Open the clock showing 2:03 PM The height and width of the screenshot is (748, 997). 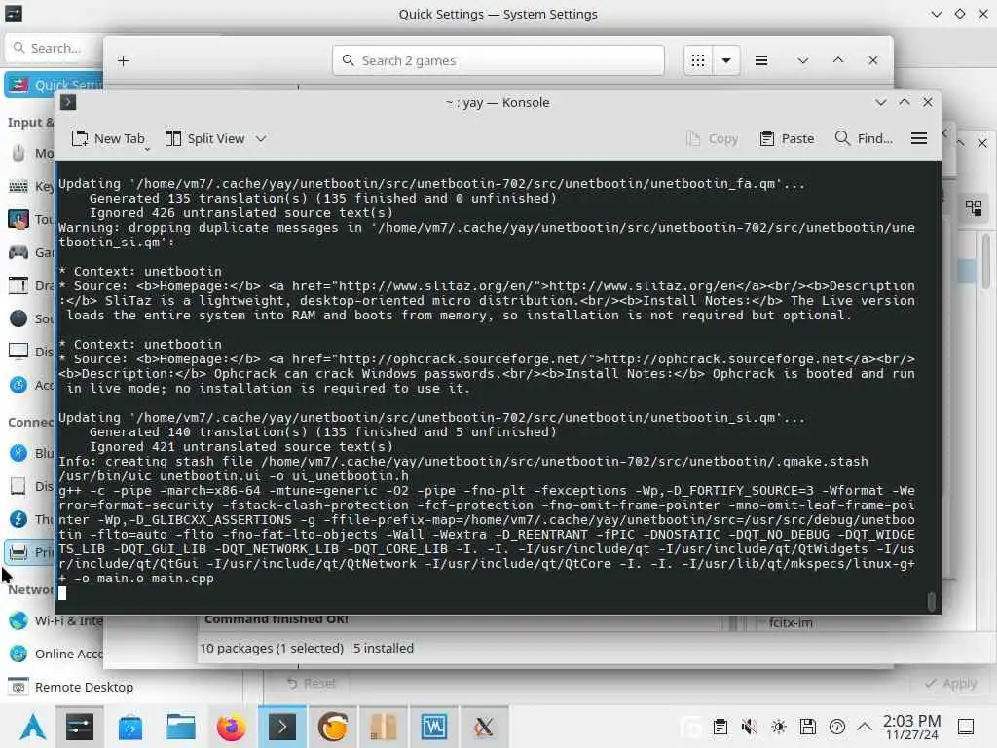[x=911, y=727]
